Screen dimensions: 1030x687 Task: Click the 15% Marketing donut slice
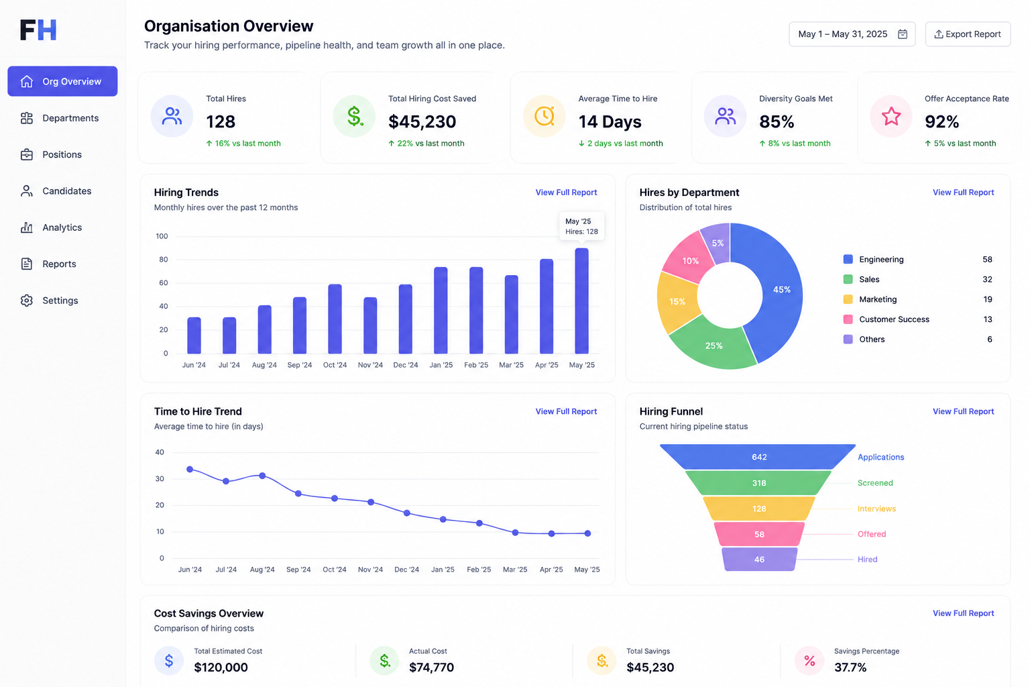click(x=677, y=302)
